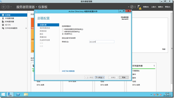
Task: Show hidden tray icons arrow
Action: (x=151, y=94)
